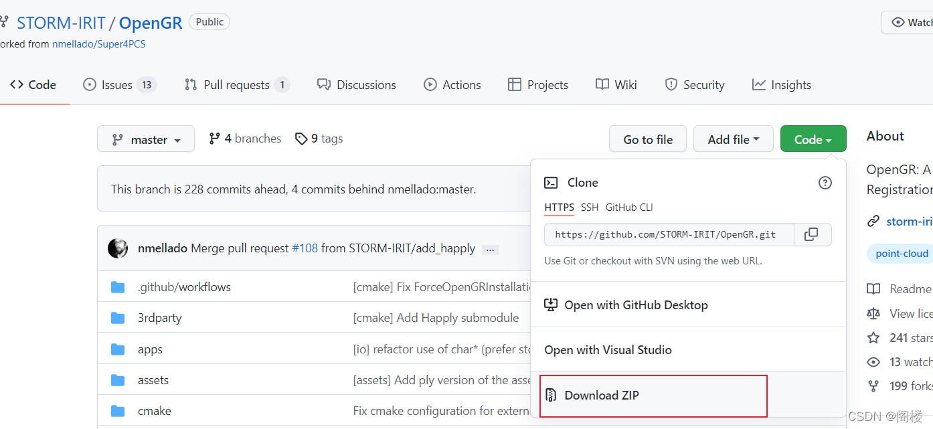Click the clone URL text field
The image size is (933, 429).
pyautogui.click(x=669, y=235)
